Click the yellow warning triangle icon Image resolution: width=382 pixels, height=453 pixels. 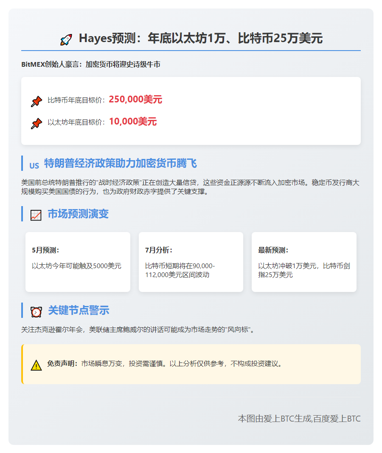click(36, 365)
